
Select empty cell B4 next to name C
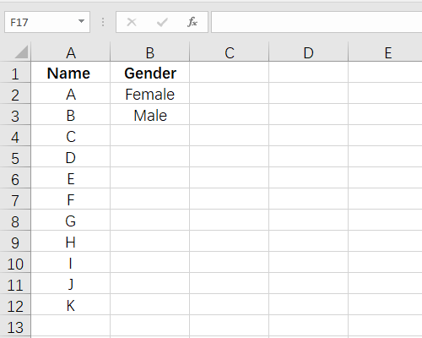pyautogui.click(x=150, y=136)
